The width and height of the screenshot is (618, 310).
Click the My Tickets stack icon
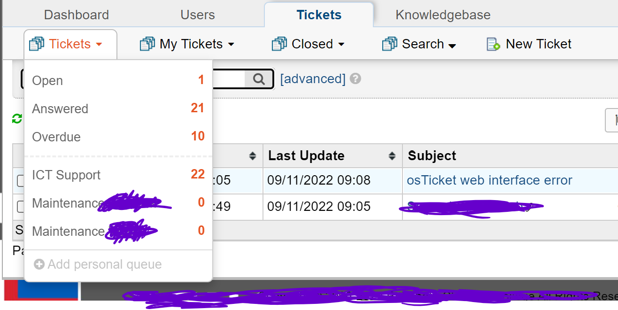coord(147,44)
